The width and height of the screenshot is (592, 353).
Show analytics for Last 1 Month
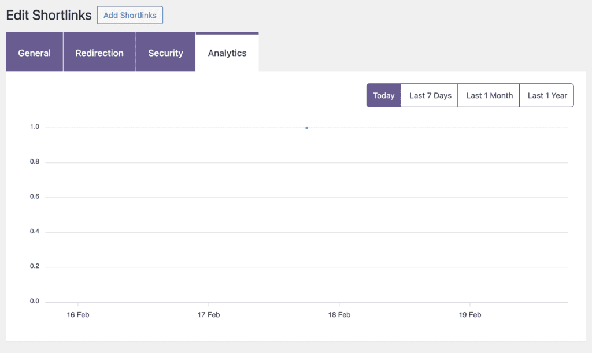489,95
